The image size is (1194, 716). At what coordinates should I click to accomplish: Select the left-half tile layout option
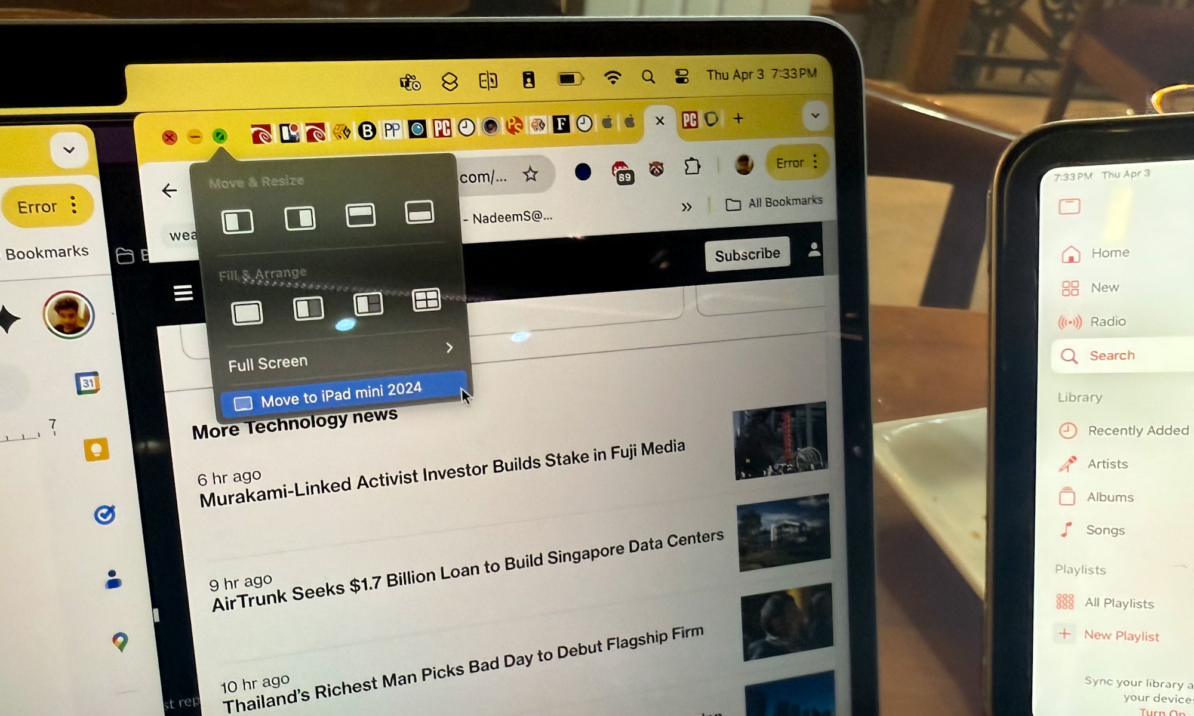[x=238, y=220]
